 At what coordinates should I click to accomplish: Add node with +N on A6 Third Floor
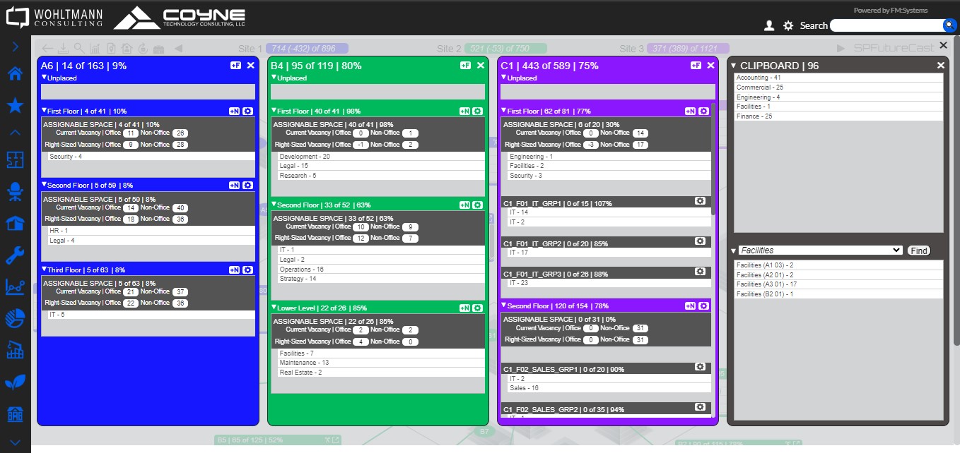coord(235,270)
